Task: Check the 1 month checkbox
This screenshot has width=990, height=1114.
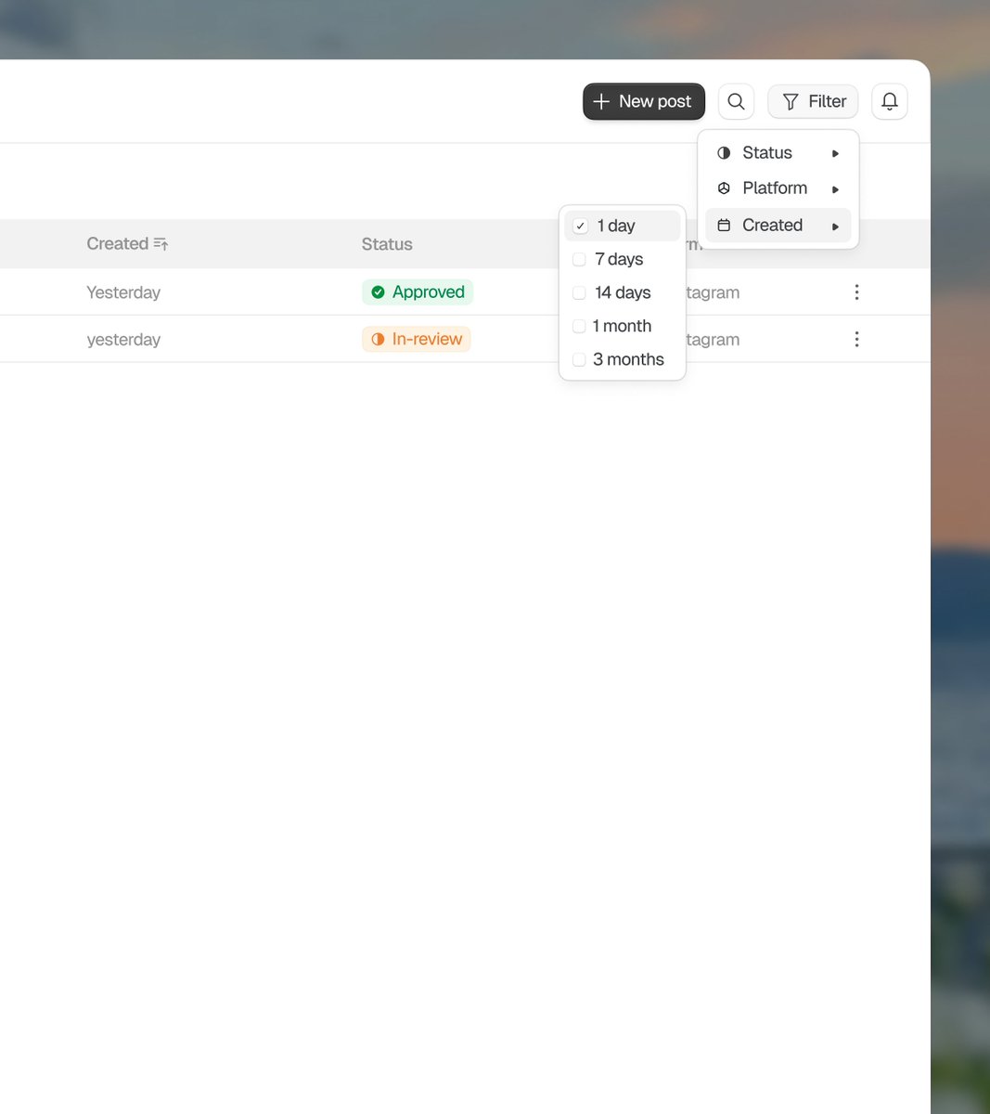Action: coord(579,326)
